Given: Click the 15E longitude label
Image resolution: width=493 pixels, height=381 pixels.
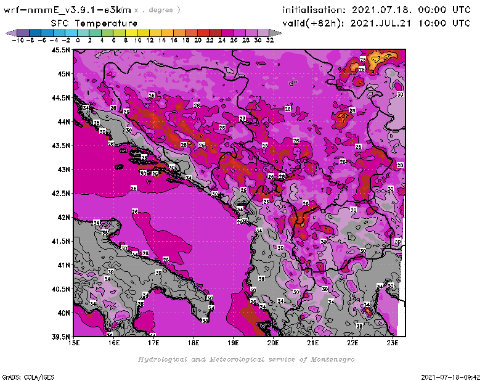Looking at the screenshot, I should [x=74, y=343].
